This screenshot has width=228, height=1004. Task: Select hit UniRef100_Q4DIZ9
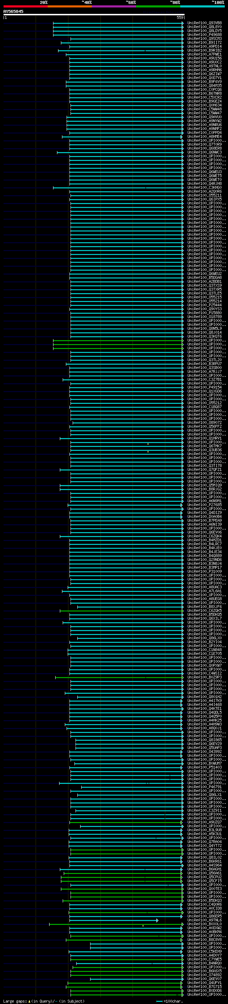204,513
